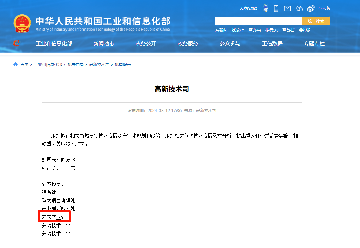Viewport: 360px width, 248px height.
Task: Open the mobile version phone icon
Action: click(x=276, y=8)
